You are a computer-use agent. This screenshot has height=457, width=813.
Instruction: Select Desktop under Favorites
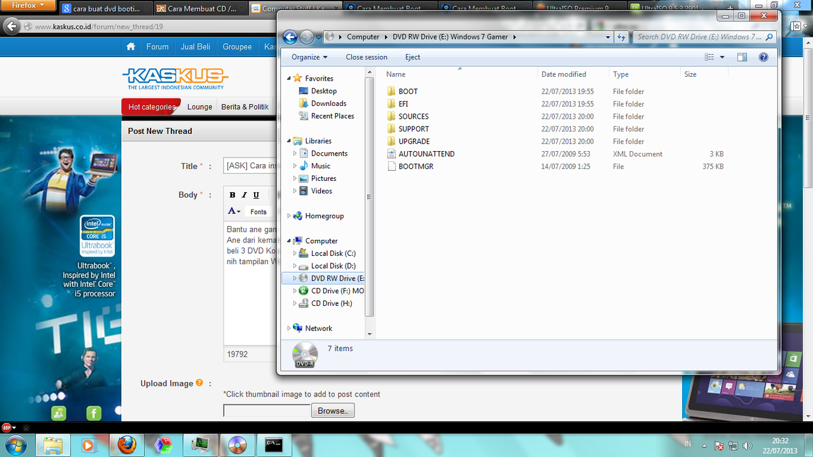tap(324, 91)
